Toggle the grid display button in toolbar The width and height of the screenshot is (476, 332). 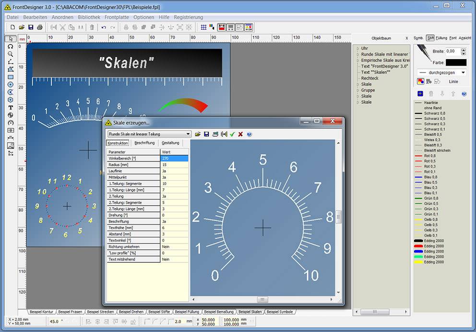tap(203, 27)
